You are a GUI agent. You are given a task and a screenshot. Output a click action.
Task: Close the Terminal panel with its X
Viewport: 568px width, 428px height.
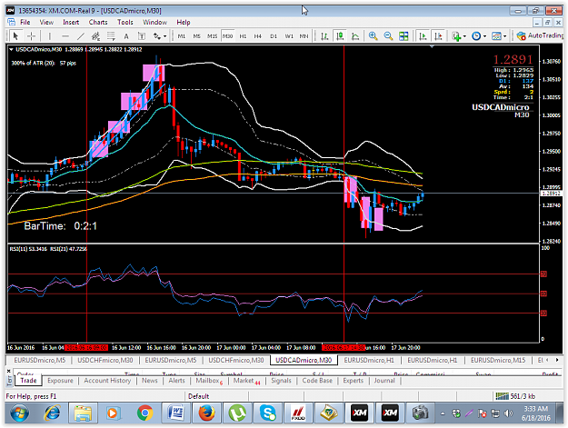[9, 371]
